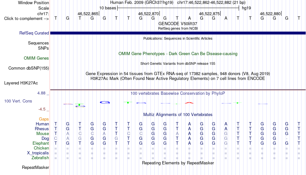This screenshot has width=306, height=175.
Task: Select the Dog species row label
Action: (x=45, y=139)
